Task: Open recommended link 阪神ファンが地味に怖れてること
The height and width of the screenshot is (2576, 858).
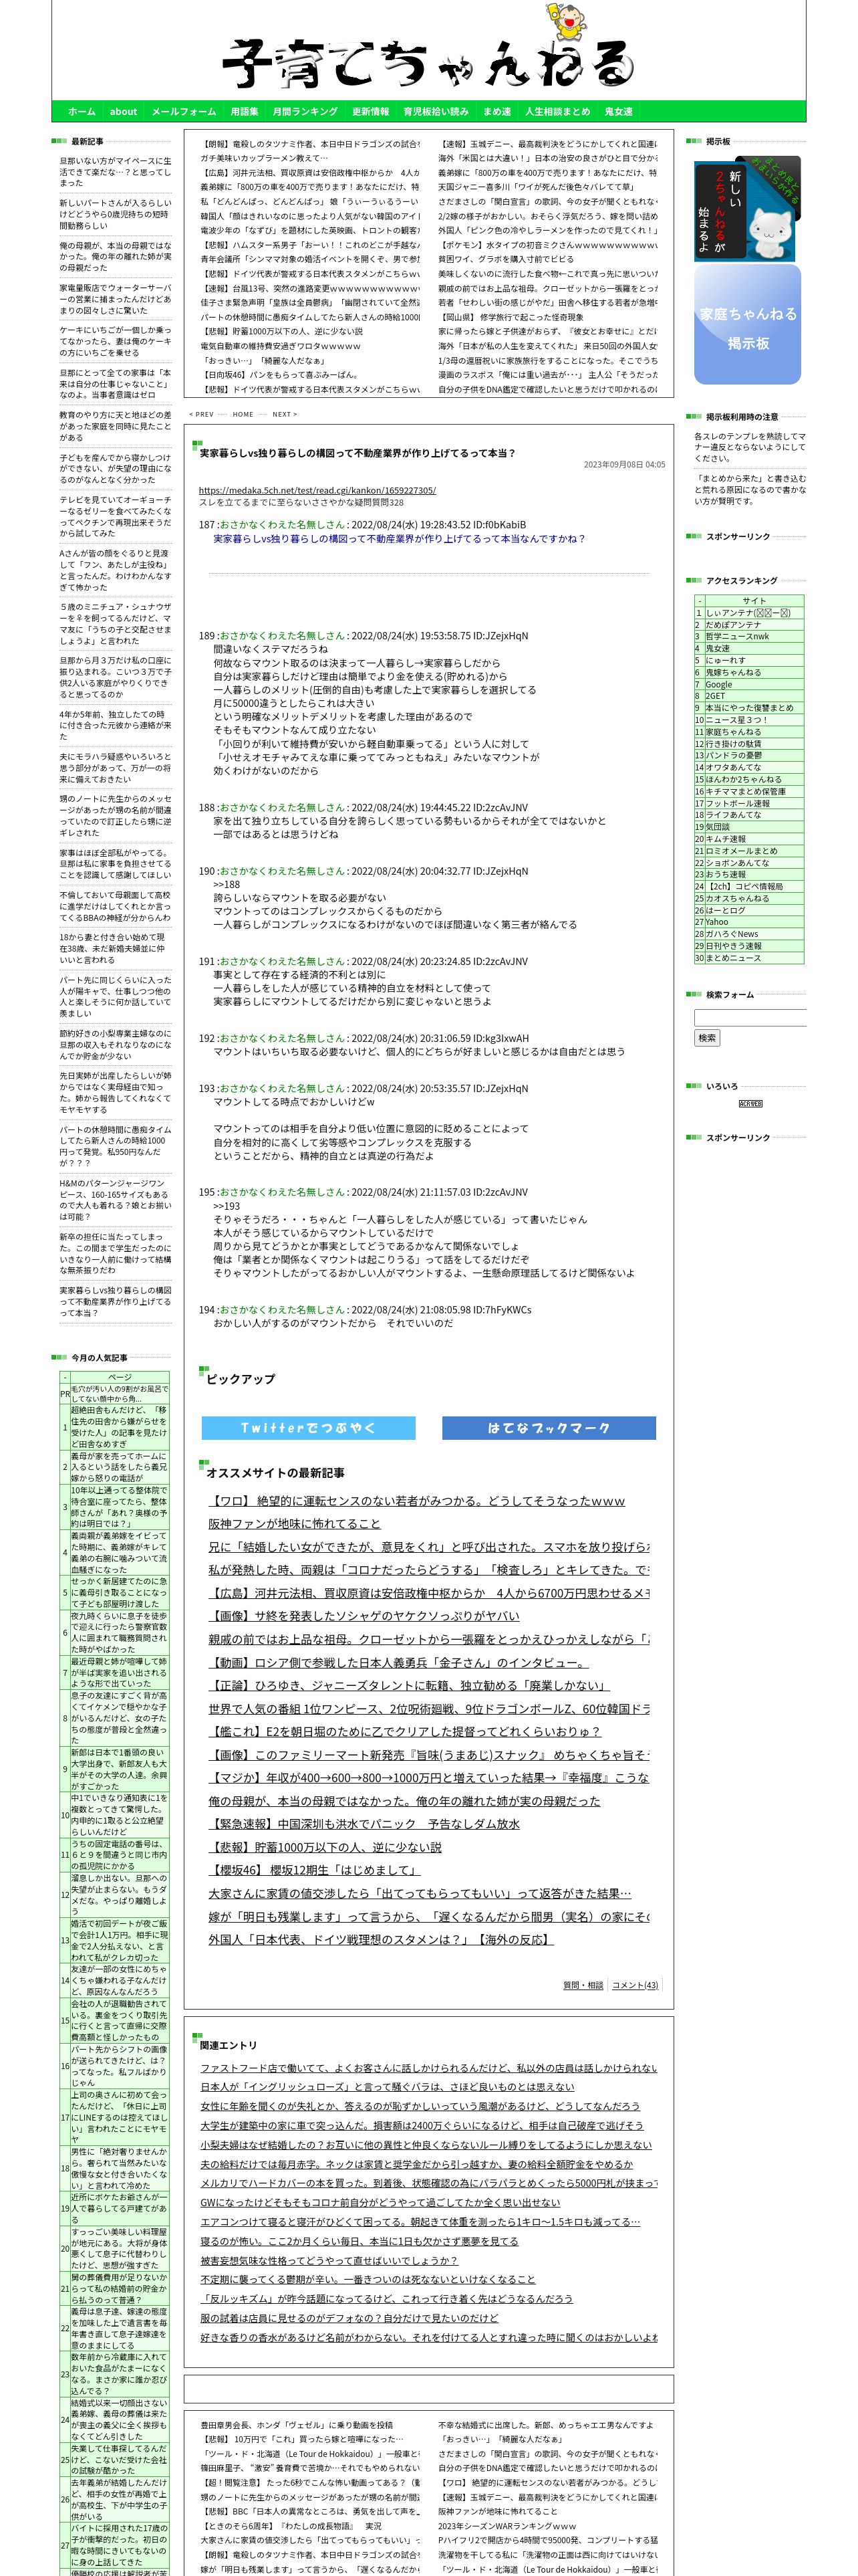Action: [x=295, y=1524]
